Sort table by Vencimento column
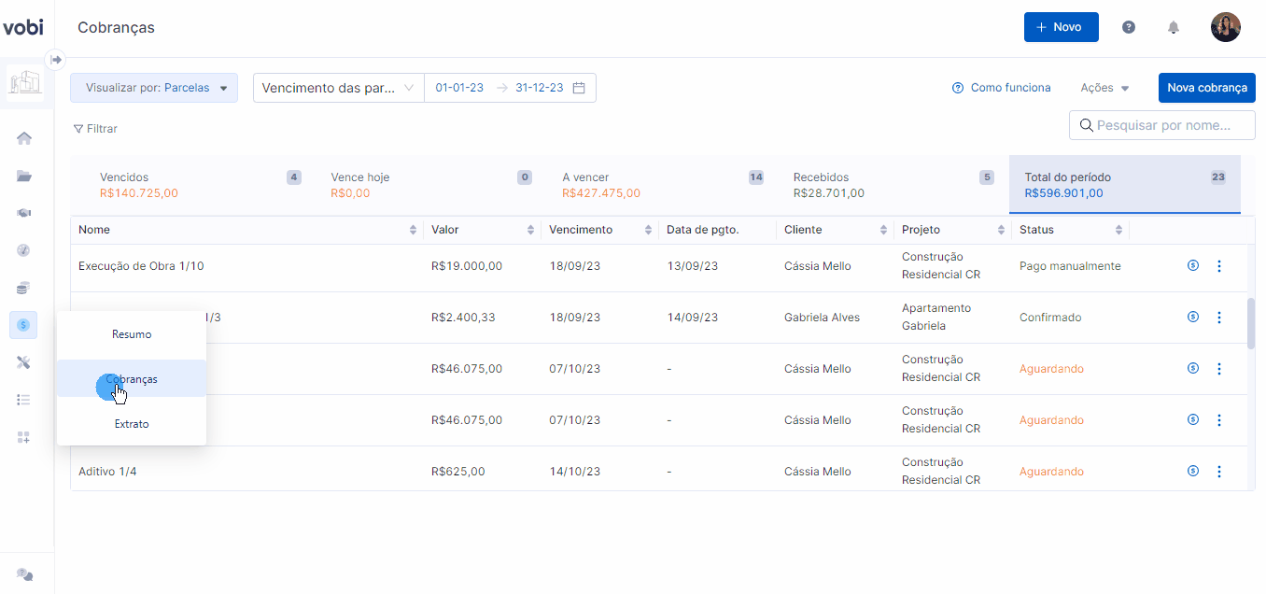1266x594 pixels. 648,230
